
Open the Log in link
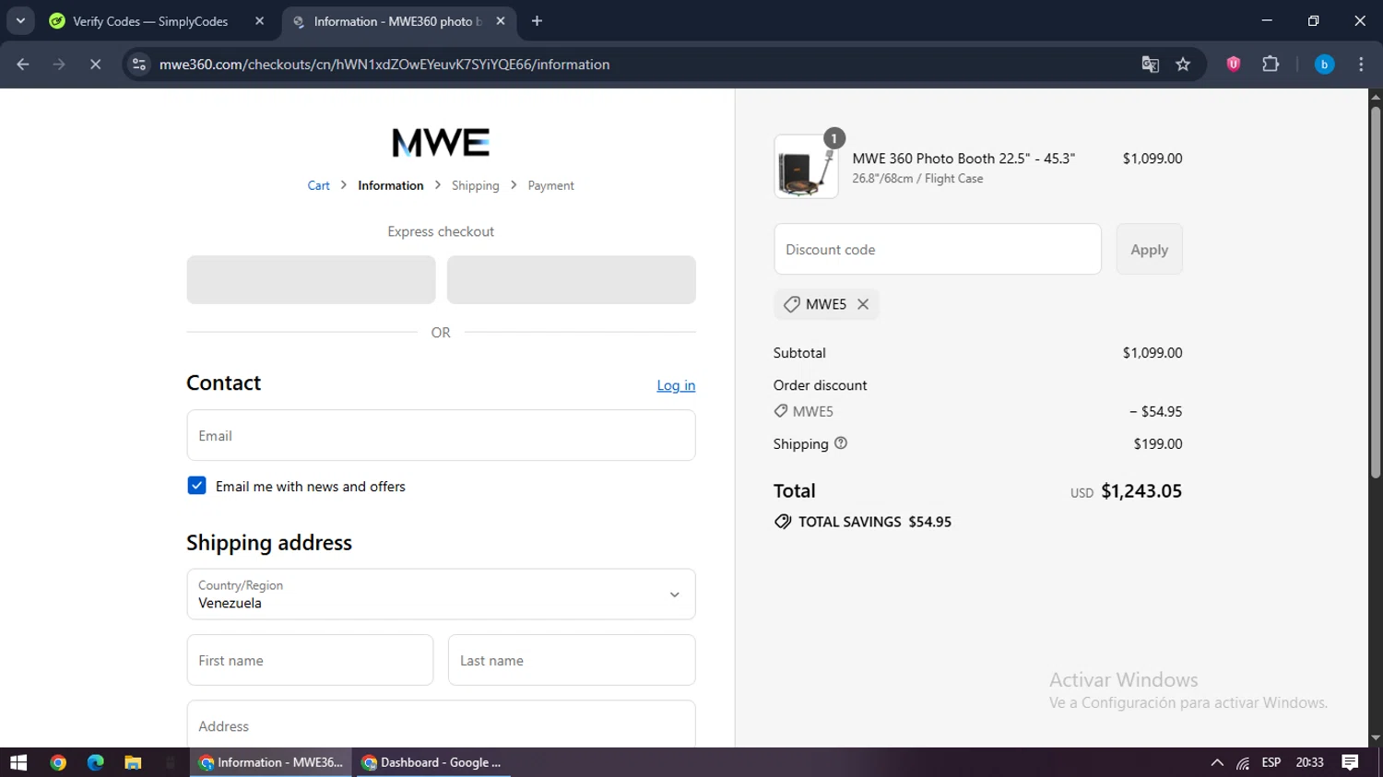[x=676, y=385]
